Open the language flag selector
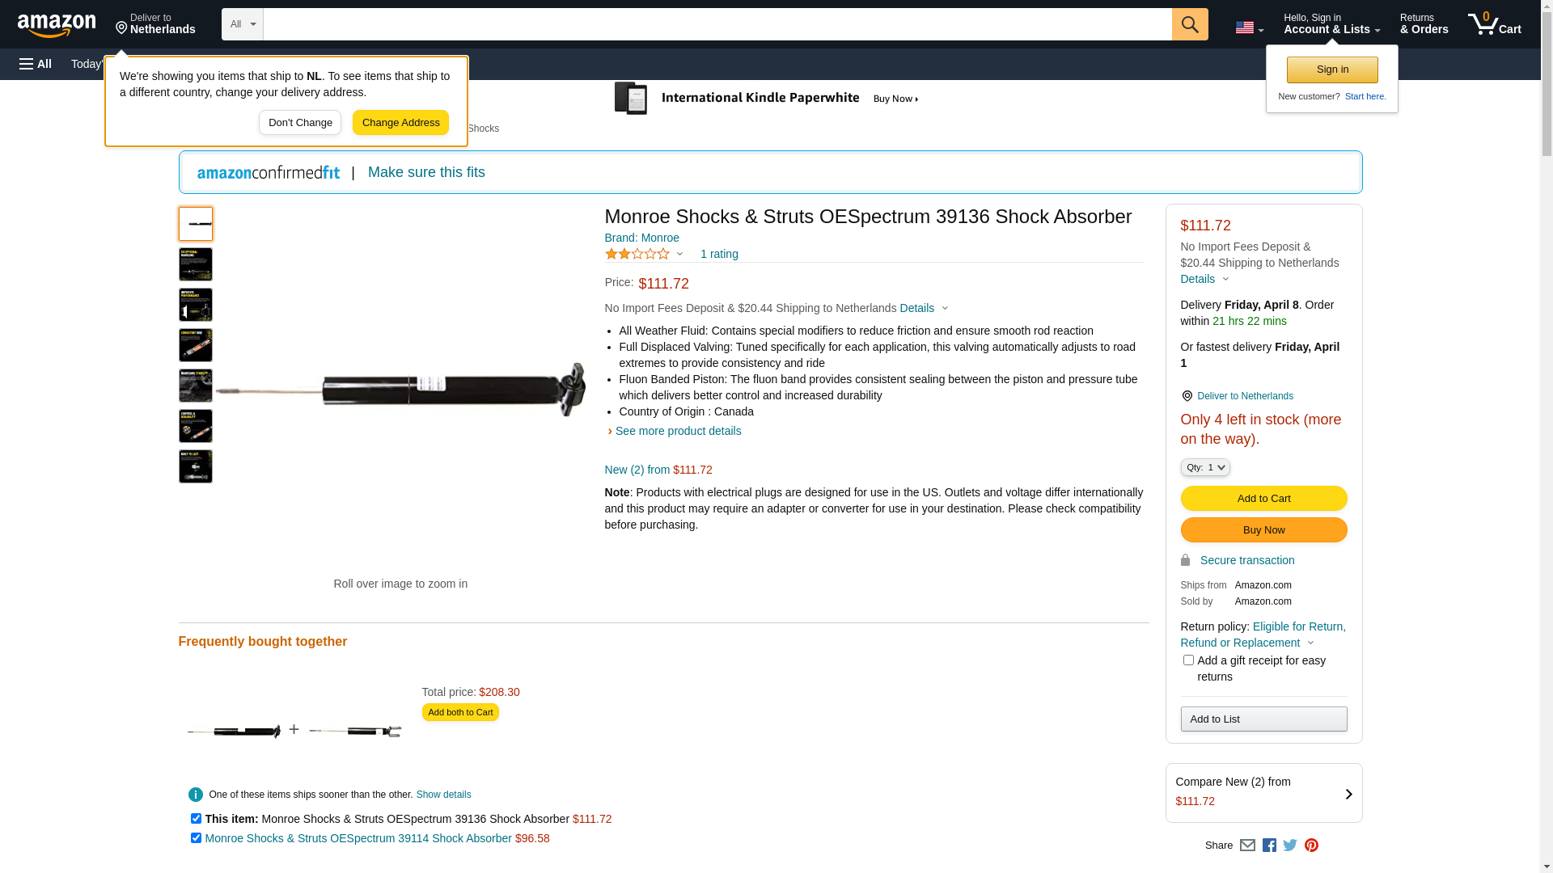This screenshot has width=1553, height=873. (1249, 27)
